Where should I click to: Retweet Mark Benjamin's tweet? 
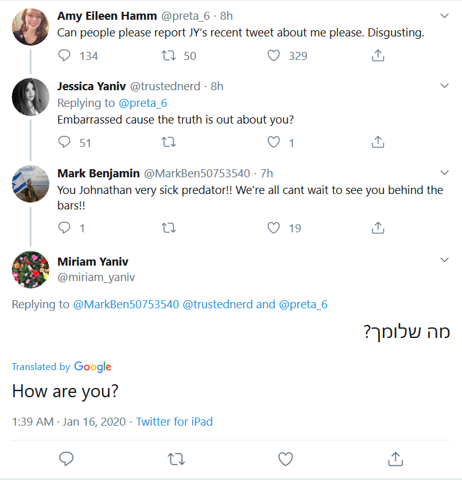(x=169, y=228)
